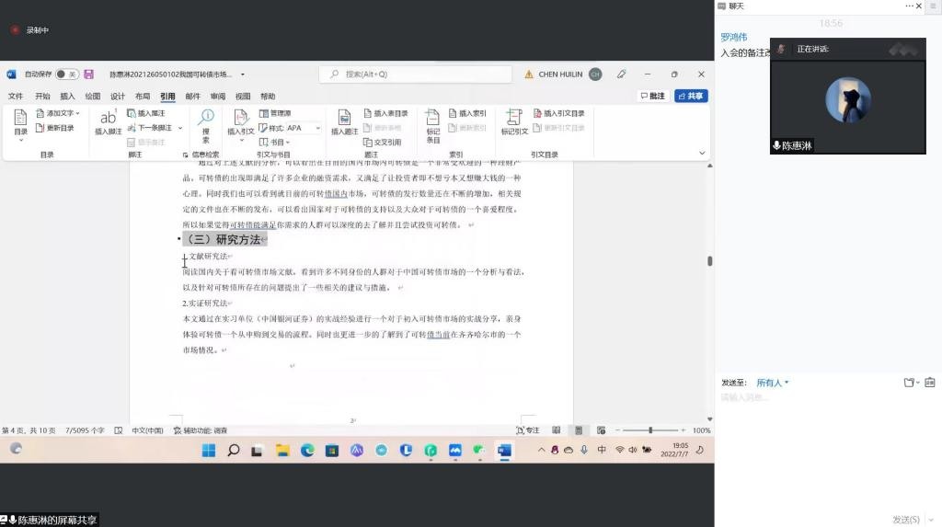Open the chat recipient 所有人 dropdown
The image size is (942, 527).
pyautogui.click(x=772, y=383)
